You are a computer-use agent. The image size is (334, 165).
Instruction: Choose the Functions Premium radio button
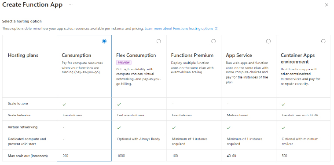coord(213,41)
